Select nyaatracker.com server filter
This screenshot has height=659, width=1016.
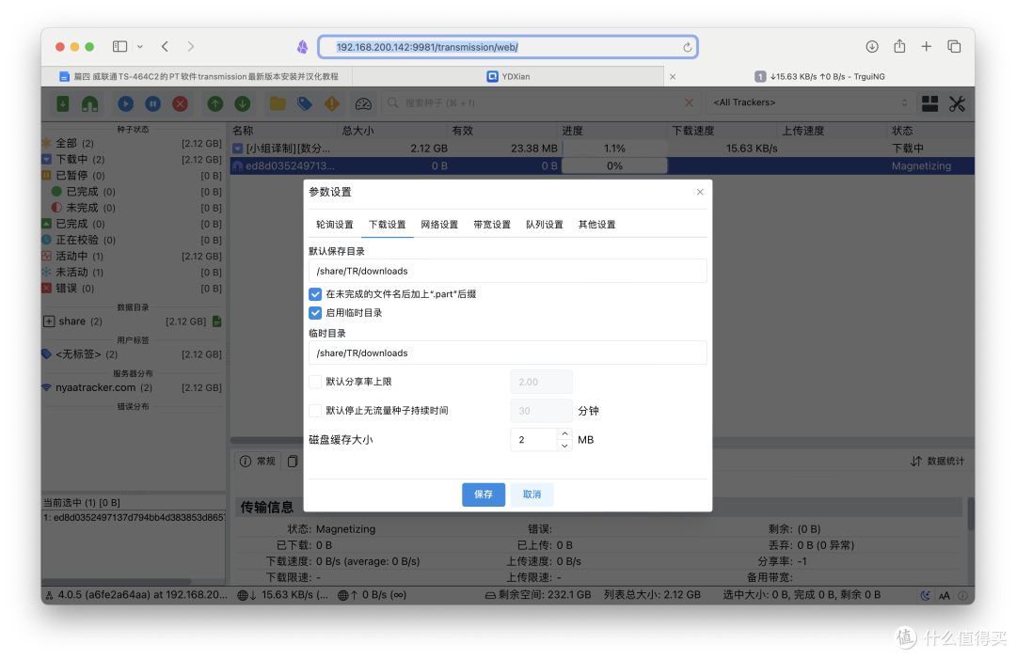[x=133, y=387]
